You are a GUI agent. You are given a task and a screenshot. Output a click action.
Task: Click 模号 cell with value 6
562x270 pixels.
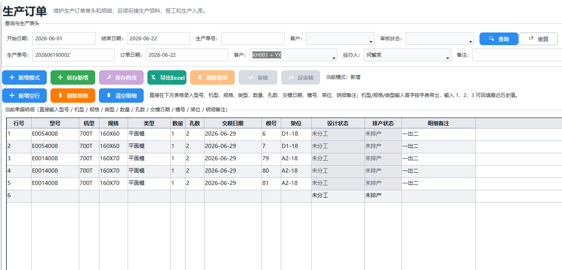(271, 134)
